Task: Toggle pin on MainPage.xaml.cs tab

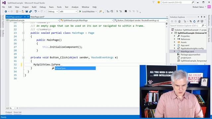Action: click(x=25, y=17)
